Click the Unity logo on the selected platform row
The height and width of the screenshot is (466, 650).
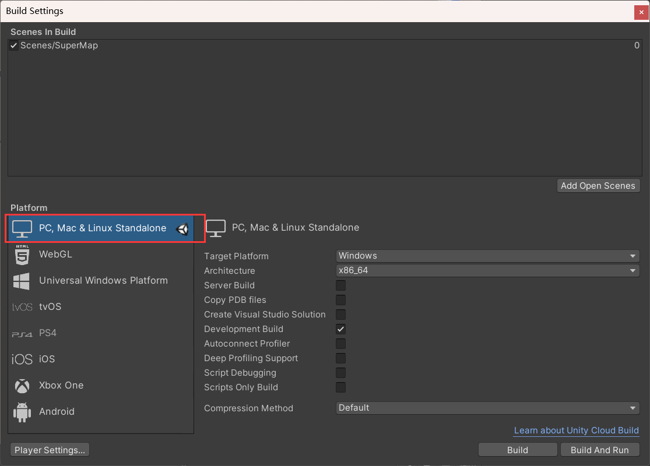[182, 229]
